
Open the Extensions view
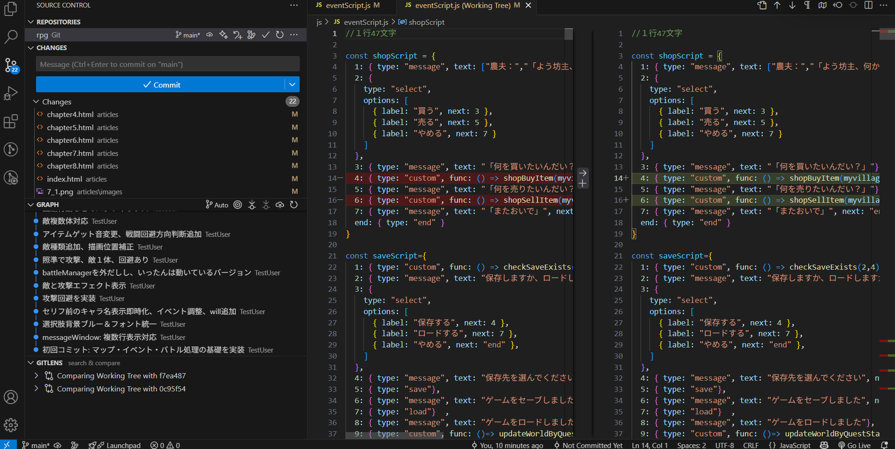tap(10, 121)
